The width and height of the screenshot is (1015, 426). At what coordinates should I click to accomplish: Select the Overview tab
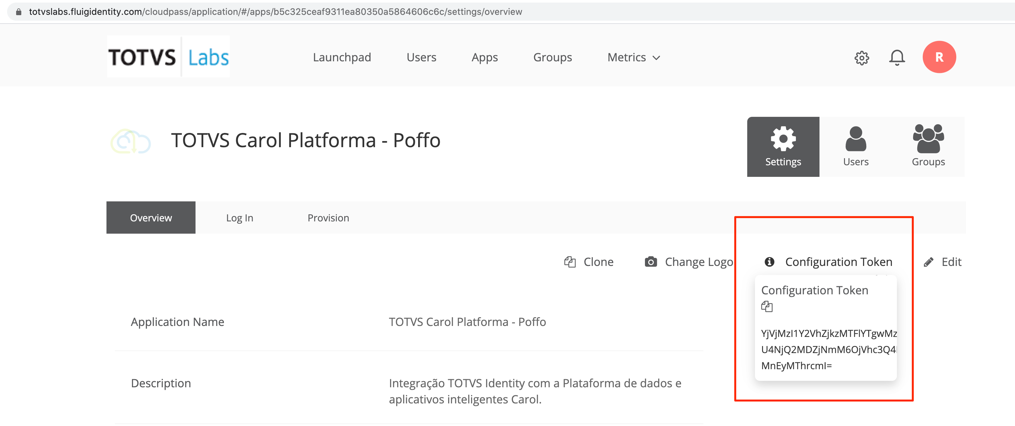click(x=151, y=218)
